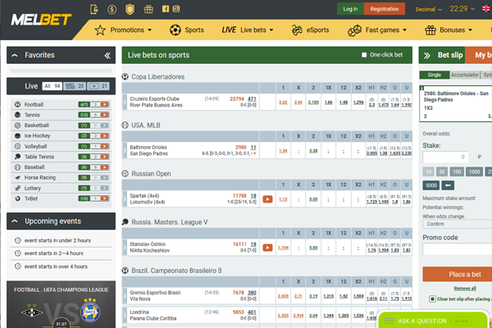Visit the Instagram page icon
The width and height of the screenshot is (492, 328).
[176, 9]
